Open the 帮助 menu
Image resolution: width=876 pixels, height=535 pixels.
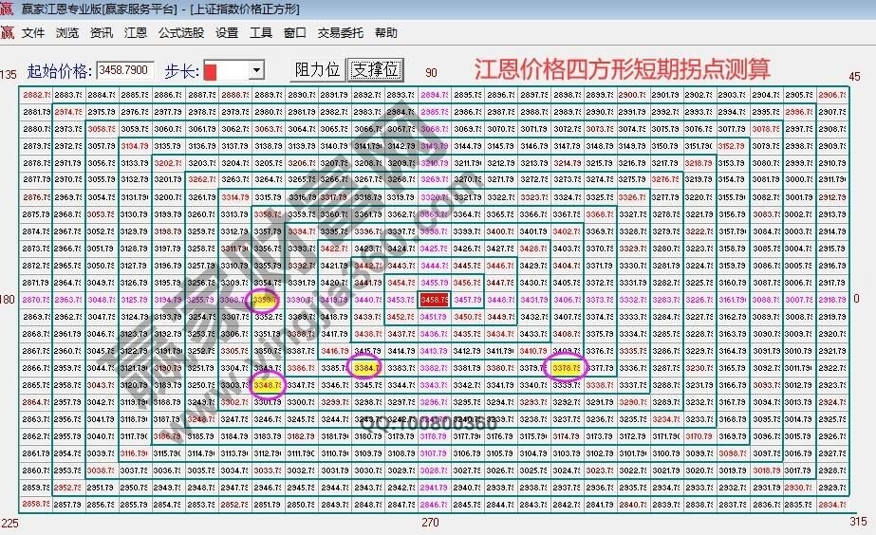click(x=386, y=32)
